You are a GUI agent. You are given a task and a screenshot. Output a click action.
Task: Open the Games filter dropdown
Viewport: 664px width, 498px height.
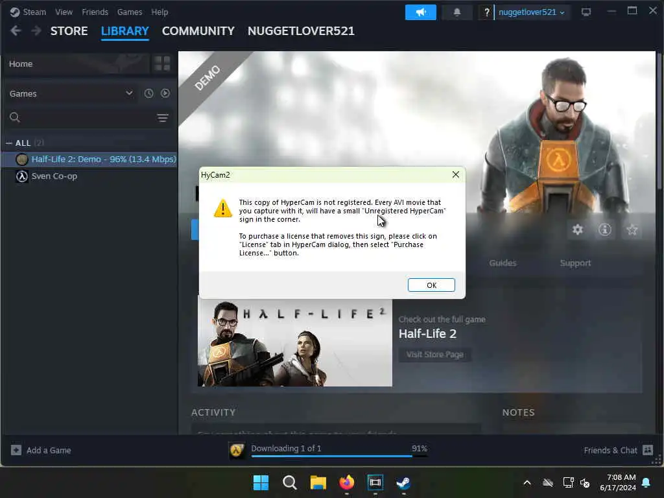71,93
